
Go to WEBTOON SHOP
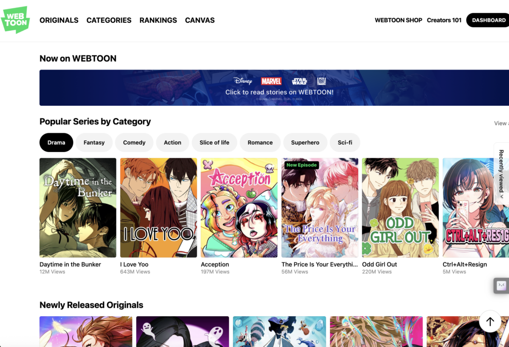398,20
